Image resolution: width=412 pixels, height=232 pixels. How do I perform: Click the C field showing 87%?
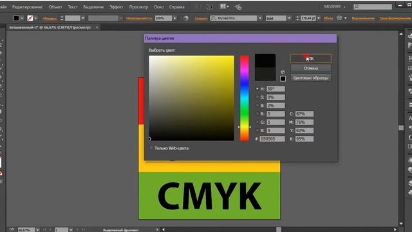point(304,114)
